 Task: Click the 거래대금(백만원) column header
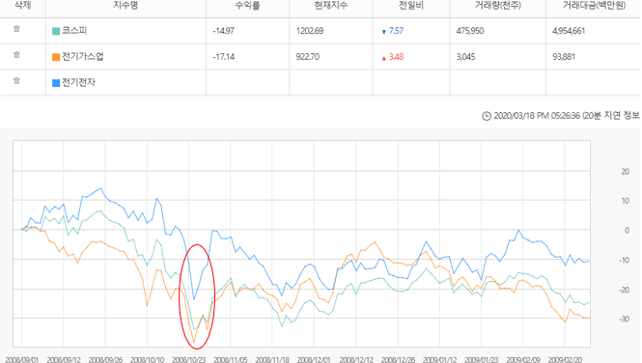point(594,5)
